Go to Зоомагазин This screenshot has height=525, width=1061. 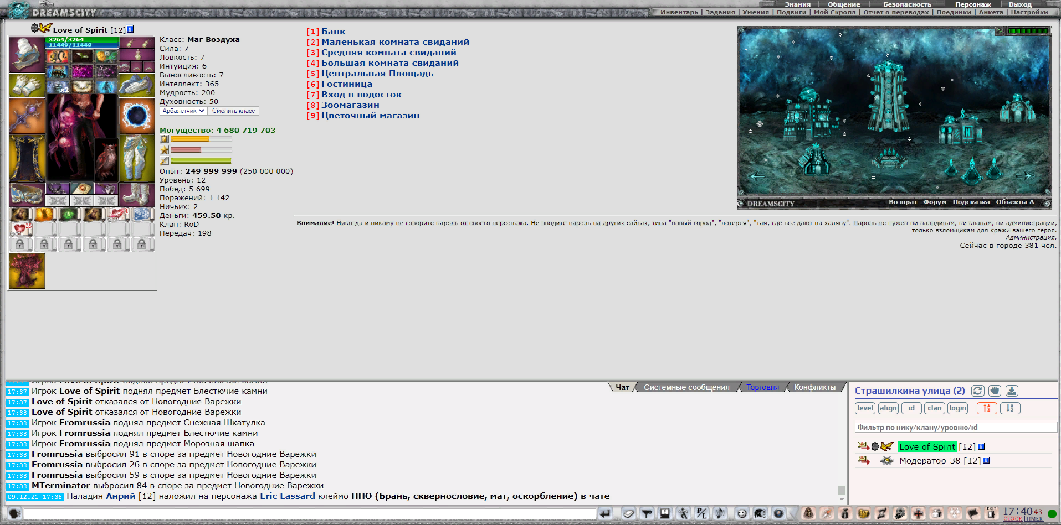350,105
